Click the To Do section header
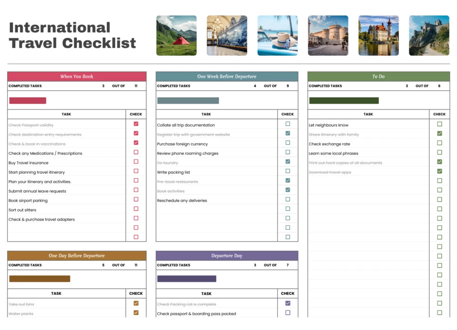Viewport: 457px width, 330px height. pos(379,76)
